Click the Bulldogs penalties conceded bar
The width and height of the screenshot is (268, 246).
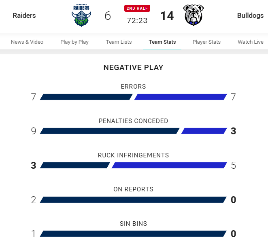pyautogui.click(x=204, y=131)
